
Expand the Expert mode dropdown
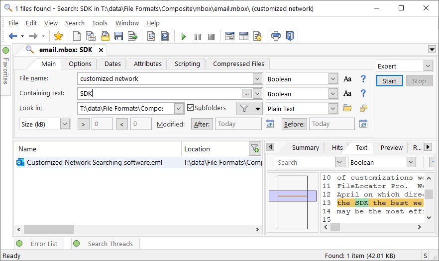(x=428, y=66)
